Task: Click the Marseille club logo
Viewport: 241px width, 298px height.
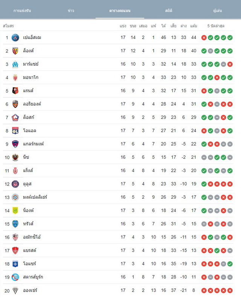Action: click(15, 64)
